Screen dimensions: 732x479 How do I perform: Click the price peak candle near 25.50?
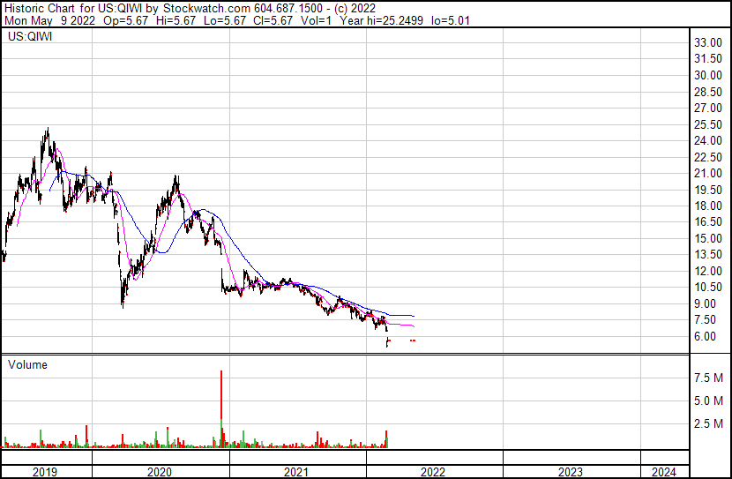tap(48, 135)
